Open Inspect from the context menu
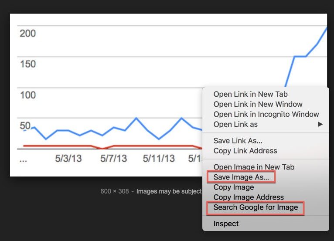This screenshot has height=241, width=334. (x=226, y=224)
